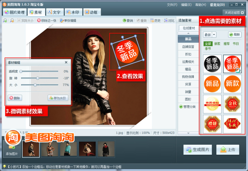Select the first model photo thumbnail
Image resolution: width=248 pixels, height=171 pixels.
point(31,149)
